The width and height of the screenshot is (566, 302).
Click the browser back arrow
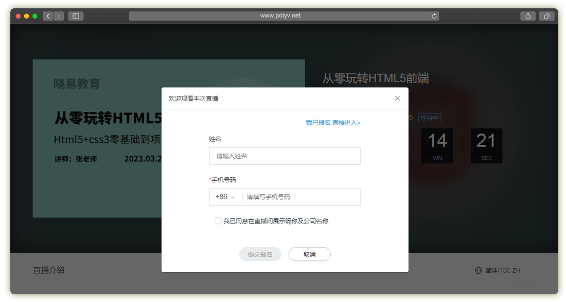(48, 16)
